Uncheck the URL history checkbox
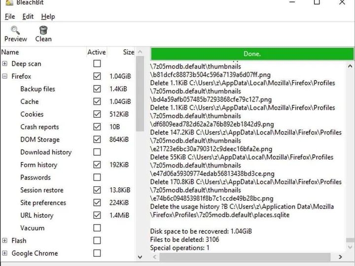 97,215
